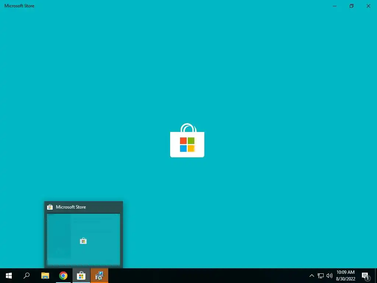The height and width of the screenshot is (283, 377).
Task: Open clock showing 10:09 AM
Action: (345, 276)
